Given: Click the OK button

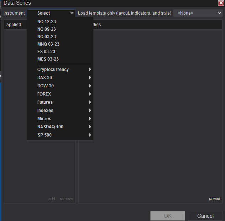Looking at the screenshot, I should coord(168,216).
